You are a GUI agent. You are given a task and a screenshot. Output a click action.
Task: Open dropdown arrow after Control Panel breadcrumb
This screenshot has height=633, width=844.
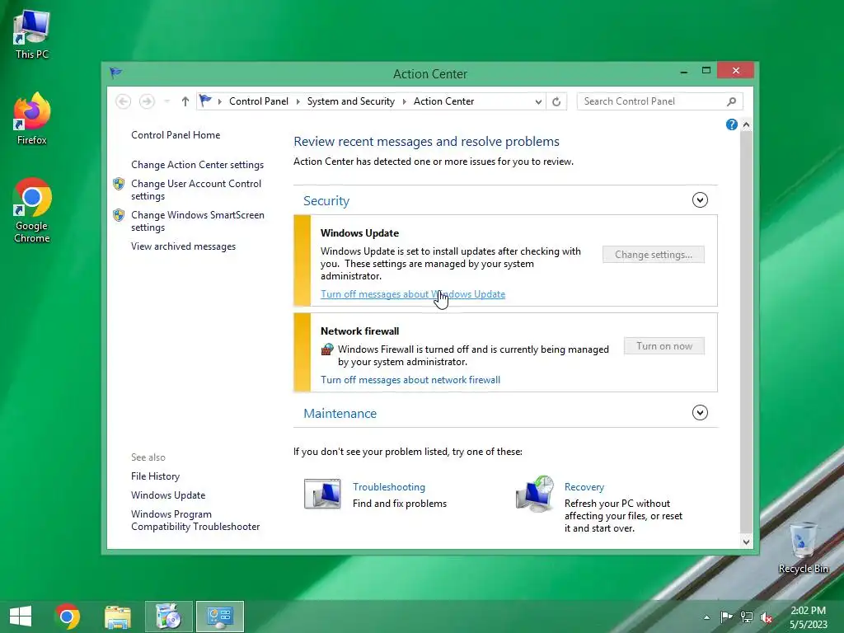pos(298,101)
